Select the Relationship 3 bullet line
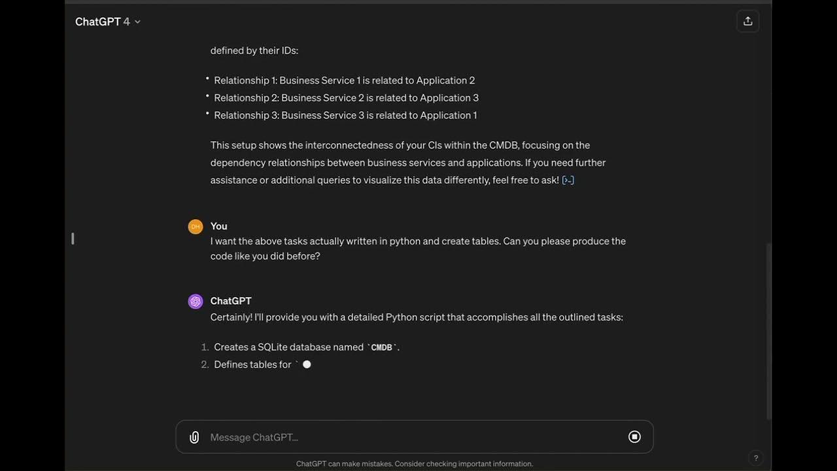Viewport: 837px width, 471px height. coord(345,115)
